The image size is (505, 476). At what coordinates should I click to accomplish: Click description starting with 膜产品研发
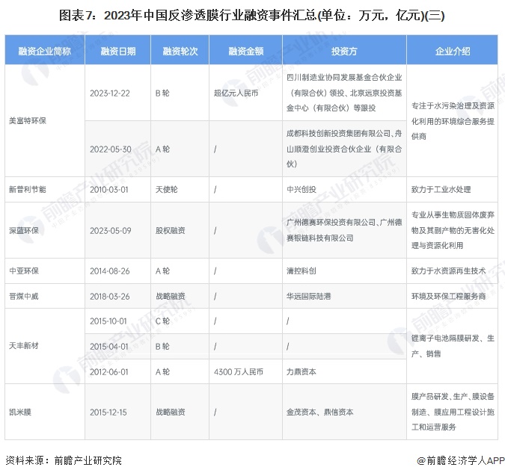pos(453,412)
